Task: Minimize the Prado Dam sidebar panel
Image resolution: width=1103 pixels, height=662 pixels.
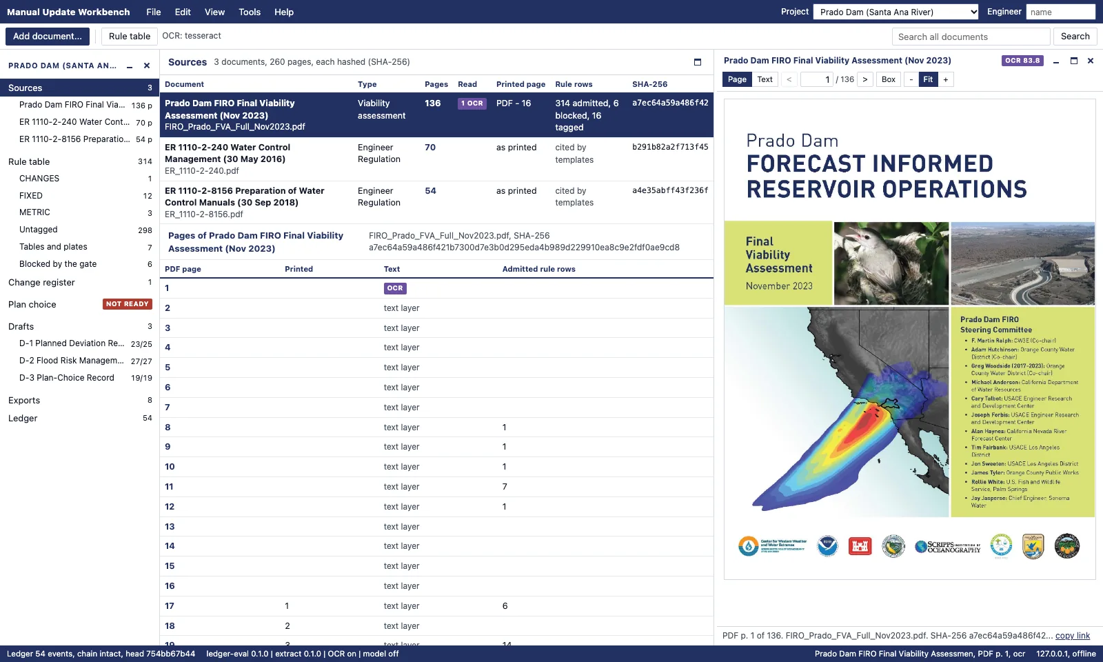Action: click(x=130, y=66)
